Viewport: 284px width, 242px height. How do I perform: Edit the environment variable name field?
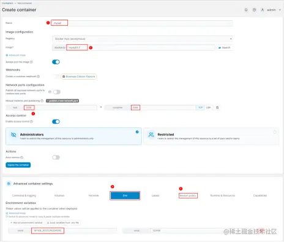click(x=74, y=230)
